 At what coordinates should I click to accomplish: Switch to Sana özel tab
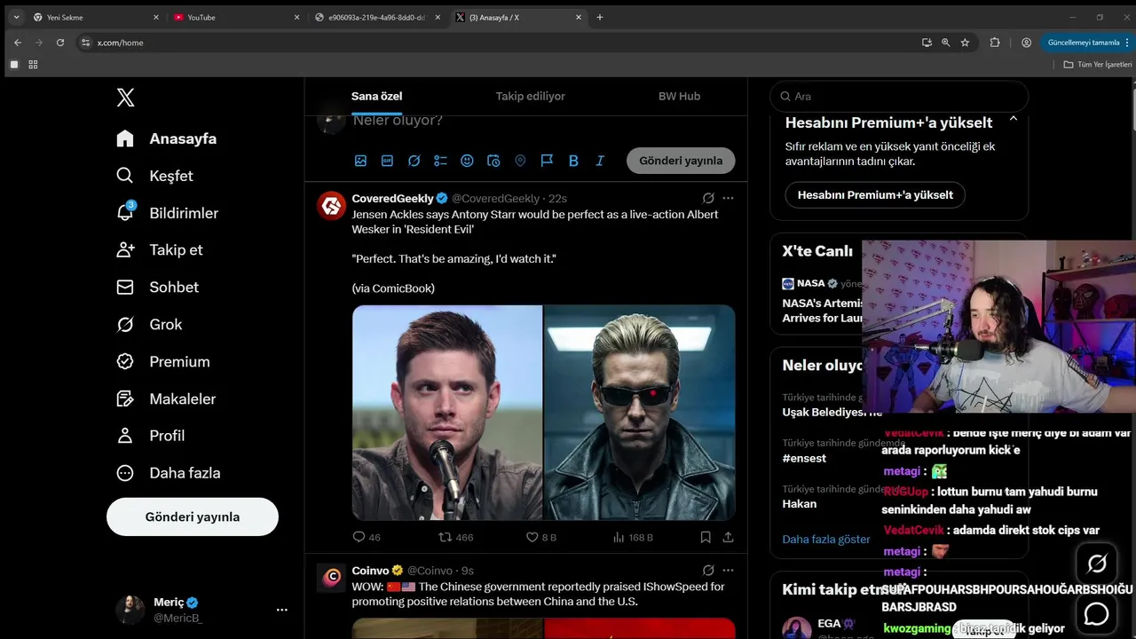click(377, 96)
